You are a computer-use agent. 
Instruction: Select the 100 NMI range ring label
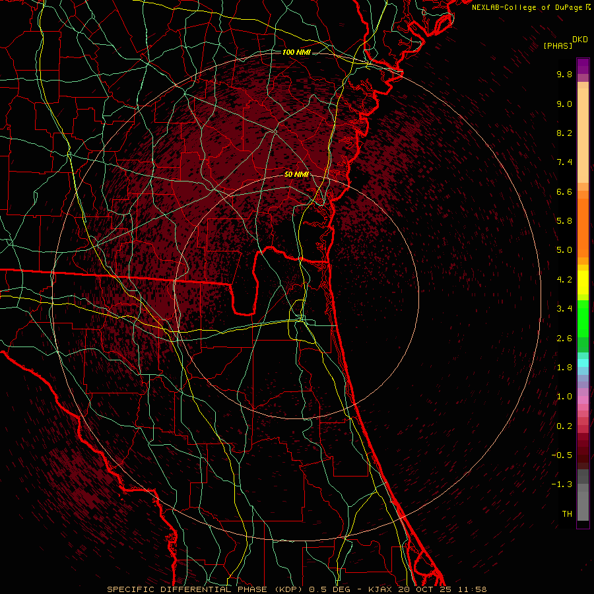tap(296, 52)
